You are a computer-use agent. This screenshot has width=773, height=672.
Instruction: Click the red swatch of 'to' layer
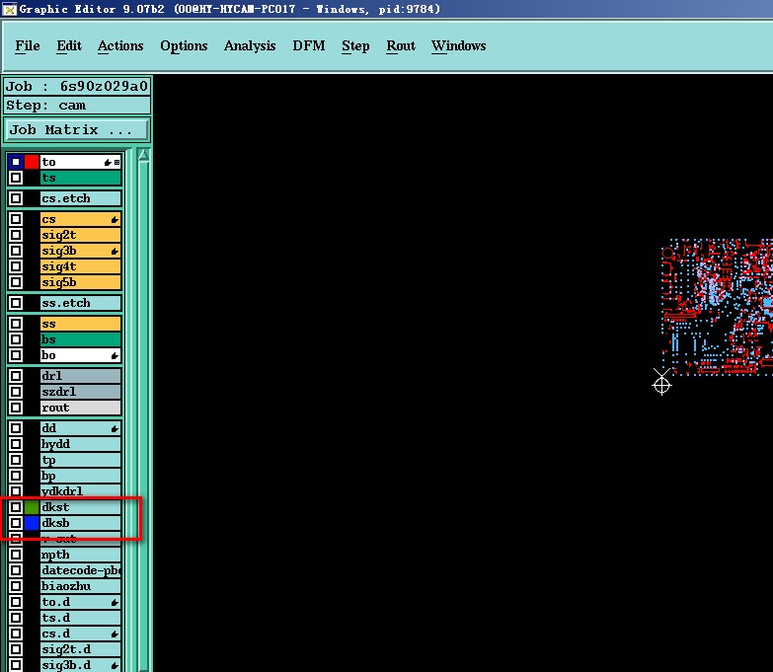pyautogui.click(x=32, y=162)
